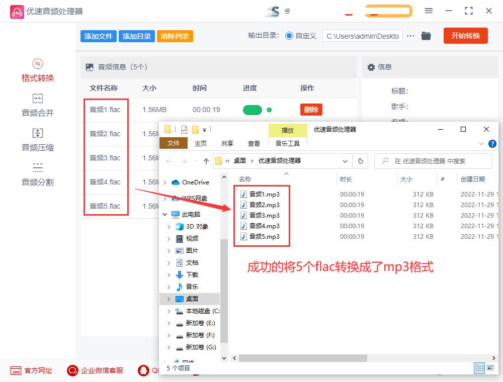Open the address bar dropdown in Explorer
Image resolution: width=503 pixels, height=382 pixels.
click(346, 161)
